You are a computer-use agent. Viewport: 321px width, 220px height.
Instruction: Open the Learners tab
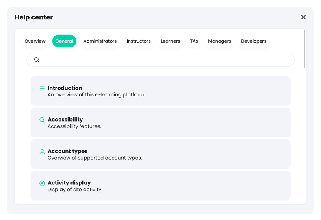(170, 41)
